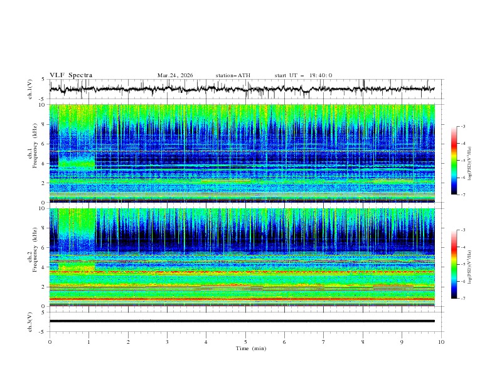The width and height of the screenshot is (497, 384).
Task: Click time axis tick label "7"
Action: point(324,342)
